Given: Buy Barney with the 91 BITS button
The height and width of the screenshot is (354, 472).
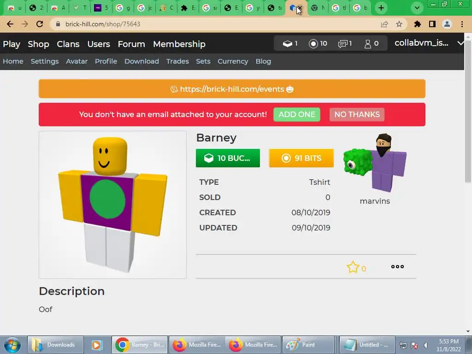Looking at the screenshot, I should tap(301, 158).
